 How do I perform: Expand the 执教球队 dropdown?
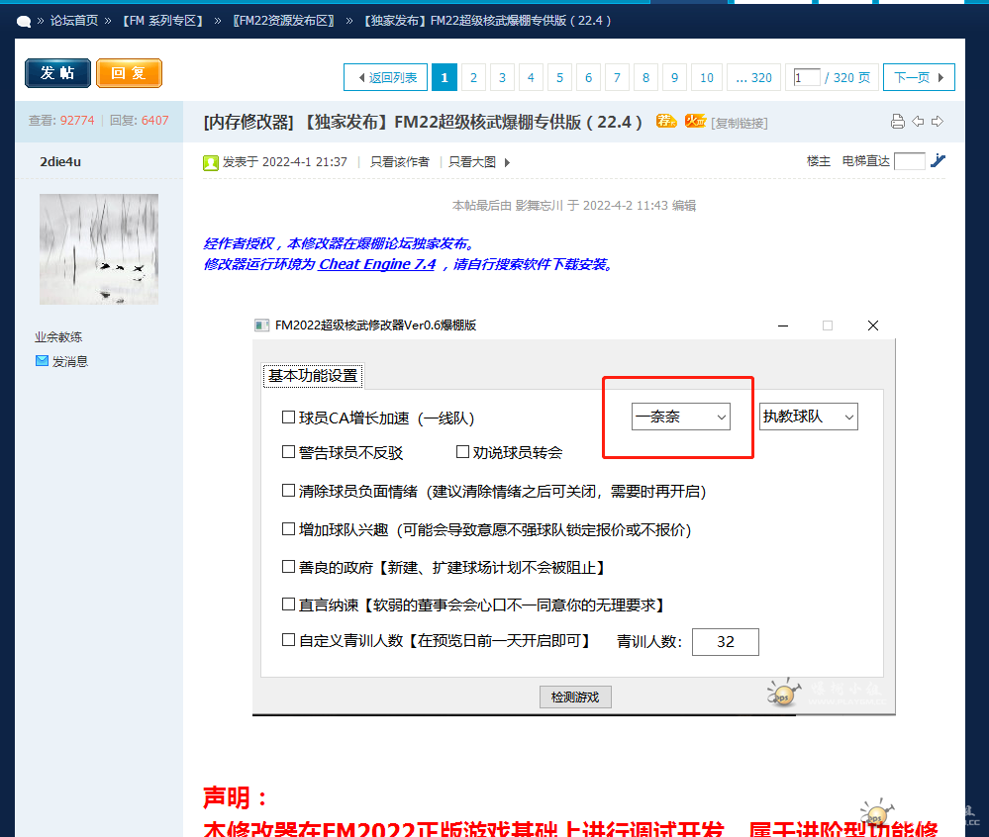tap(808, 418)
